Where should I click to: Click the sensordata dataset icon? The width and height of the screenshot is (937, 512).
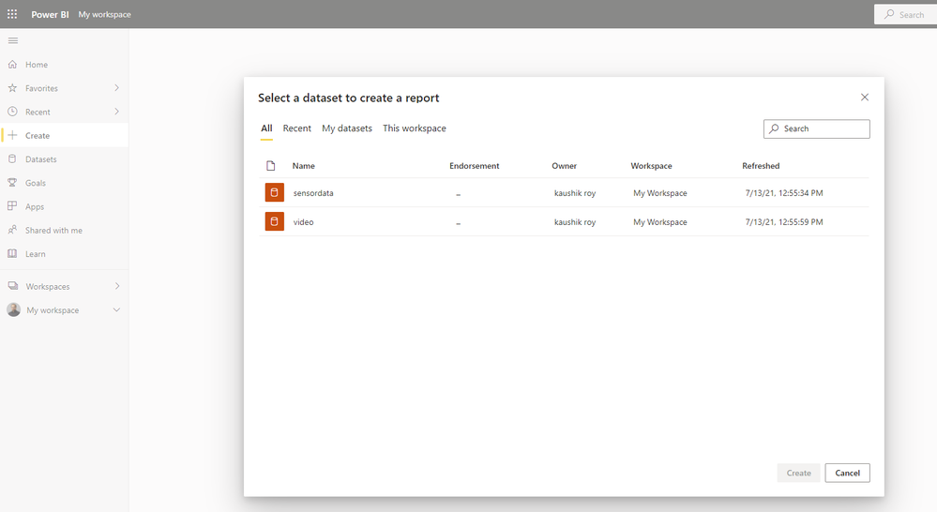pyautogui.click(x=274, y=193)
